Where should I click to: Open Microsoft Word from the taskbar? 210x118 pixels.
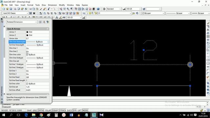(71, 115)
